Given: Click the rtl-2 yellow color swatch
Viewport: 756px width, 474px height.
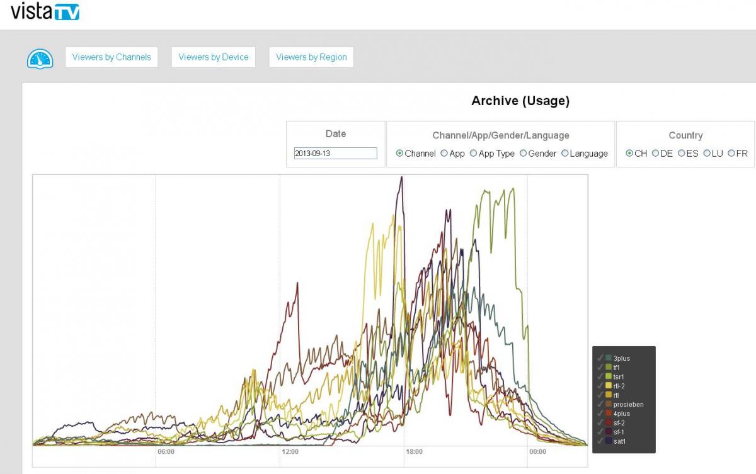Looking at the screenshot, I should pos(609,386).
